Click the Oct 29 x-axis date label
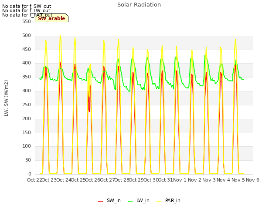 coord(136,180)
